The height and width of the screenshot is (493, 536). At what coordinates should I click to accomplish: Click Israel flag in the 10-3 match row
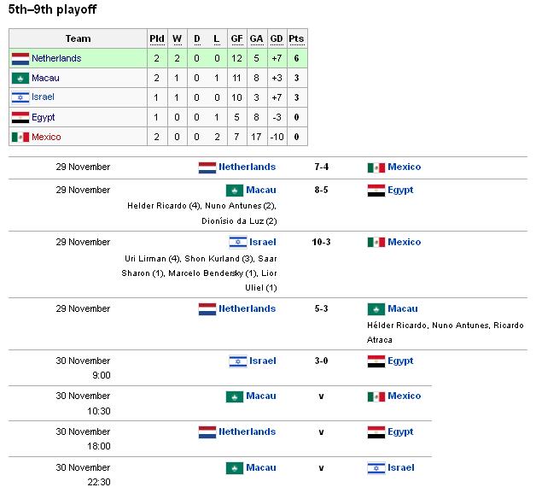point(238,243)
